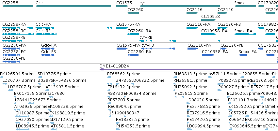Click the cyr-RB transcript line
278x131 pixels.
[x=180, y=41]
